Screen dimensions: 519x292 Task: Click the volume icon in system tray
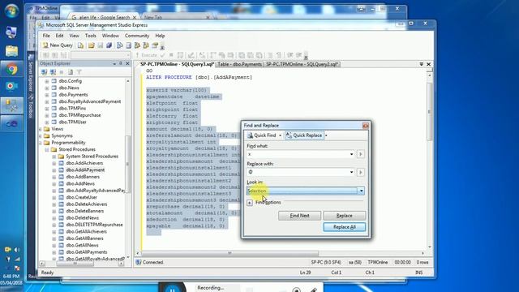coord(16,250)
